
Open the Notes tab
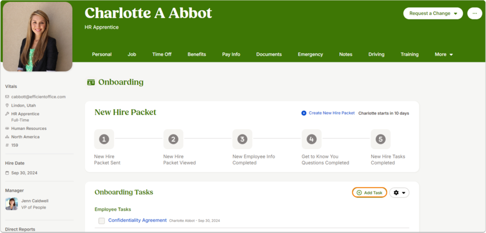346,54
